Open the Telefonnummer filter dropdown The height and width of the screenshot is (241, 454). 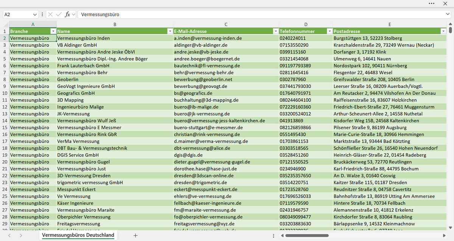coord(330,31)
